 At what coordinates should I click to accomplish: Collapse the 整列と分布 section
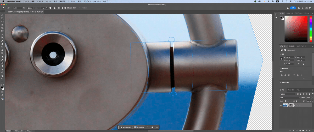(281, 69)
